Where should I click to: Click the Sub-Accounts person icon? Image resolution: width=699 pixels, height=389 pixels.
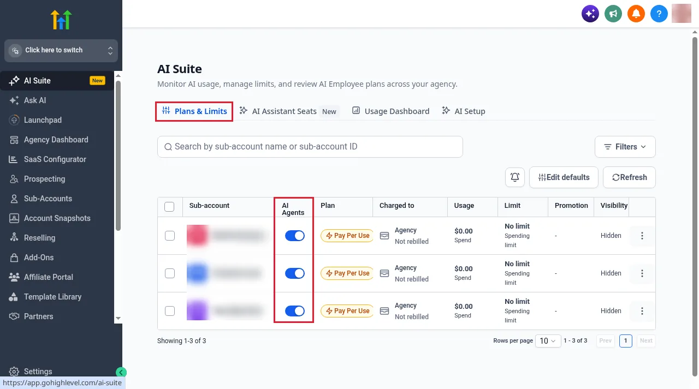click(x=14, y=199)
